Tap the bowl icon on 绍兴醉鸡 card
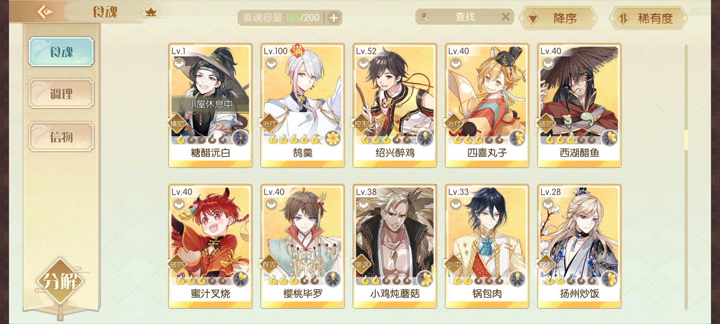The image size is (720, 324). click(x=364, y=64)
